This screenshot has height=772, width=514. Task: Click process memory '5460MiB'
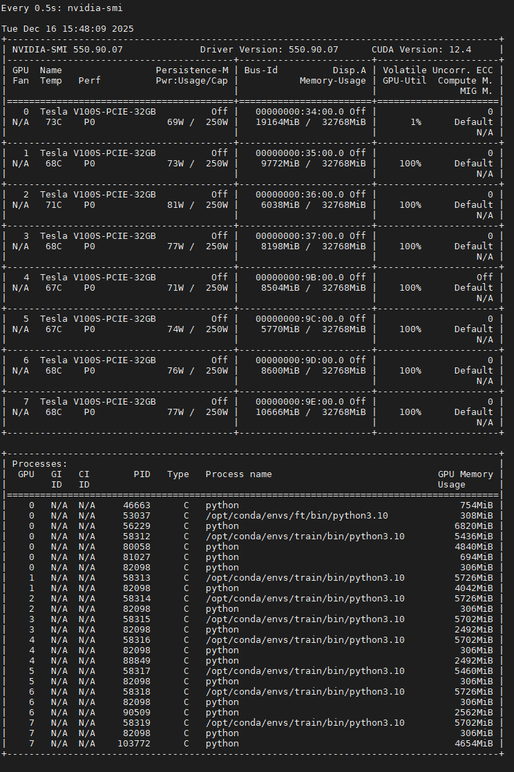[x=474, y=670]
